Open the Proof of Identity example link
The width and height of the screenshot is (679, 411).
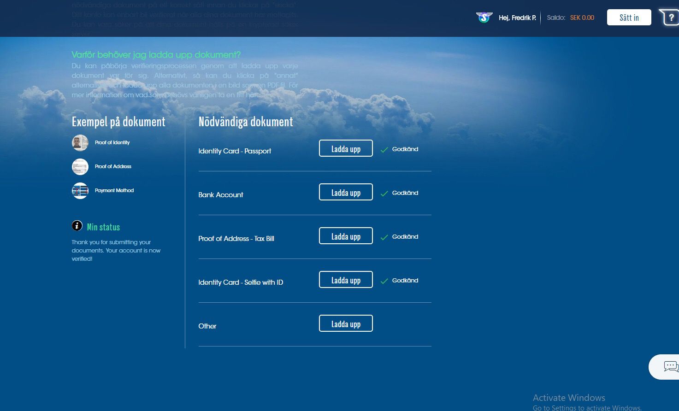(112, 142)
